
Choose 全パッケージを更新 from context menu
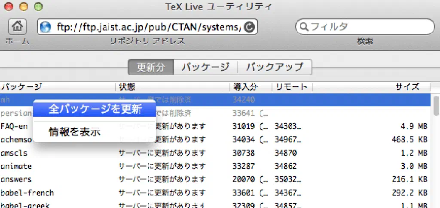[95, 109]
